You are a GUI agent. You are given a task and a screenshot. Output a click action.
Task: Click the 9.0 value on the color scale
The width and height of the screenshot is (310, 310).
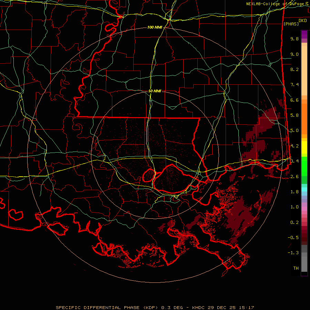coord(294,54)
